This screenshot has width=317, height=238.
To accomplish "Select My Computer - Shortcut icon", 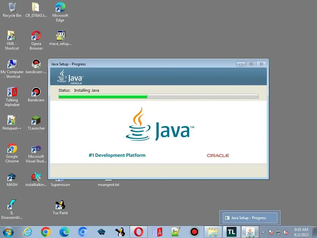I will click(12, 68).
